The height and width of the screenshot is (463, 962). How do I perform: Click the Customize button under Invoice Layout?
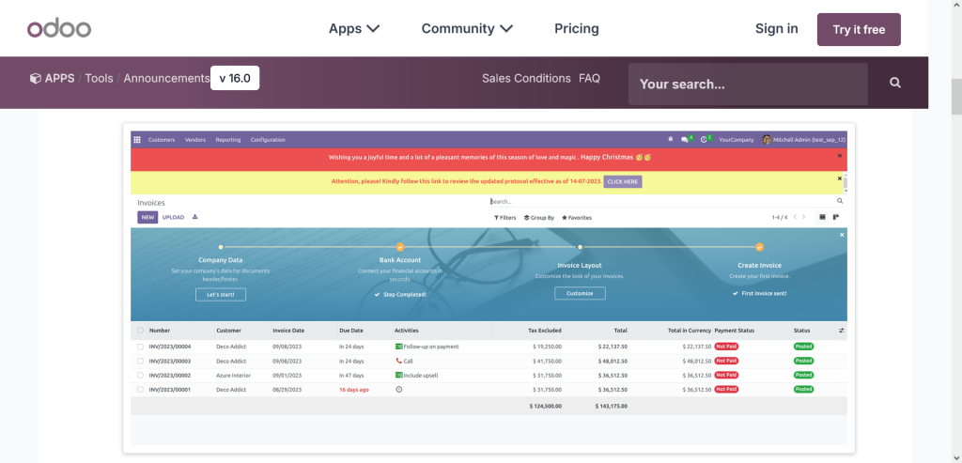click(x=580, y=293)
